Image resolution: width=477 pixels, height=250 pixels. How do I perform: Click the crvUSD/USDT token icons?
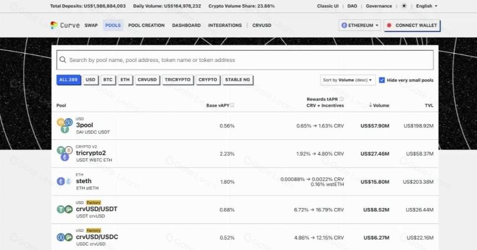(64, 209)
